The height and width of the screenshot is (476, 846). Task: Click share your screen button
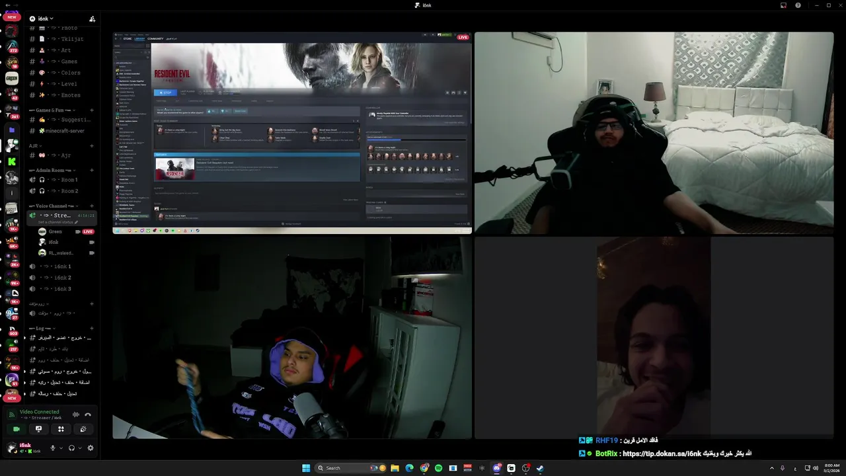(38, 429)
